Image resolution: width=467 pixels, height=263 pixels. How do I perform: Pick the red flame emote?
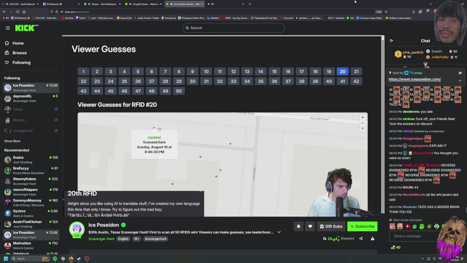(x=407, y=226)
